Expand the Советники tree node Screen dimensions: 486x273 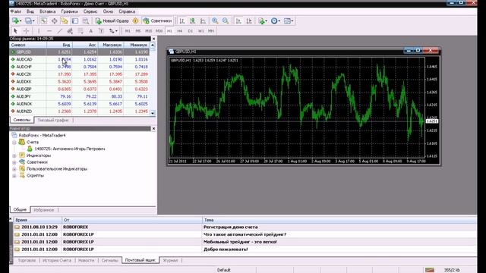pos(14,162)
